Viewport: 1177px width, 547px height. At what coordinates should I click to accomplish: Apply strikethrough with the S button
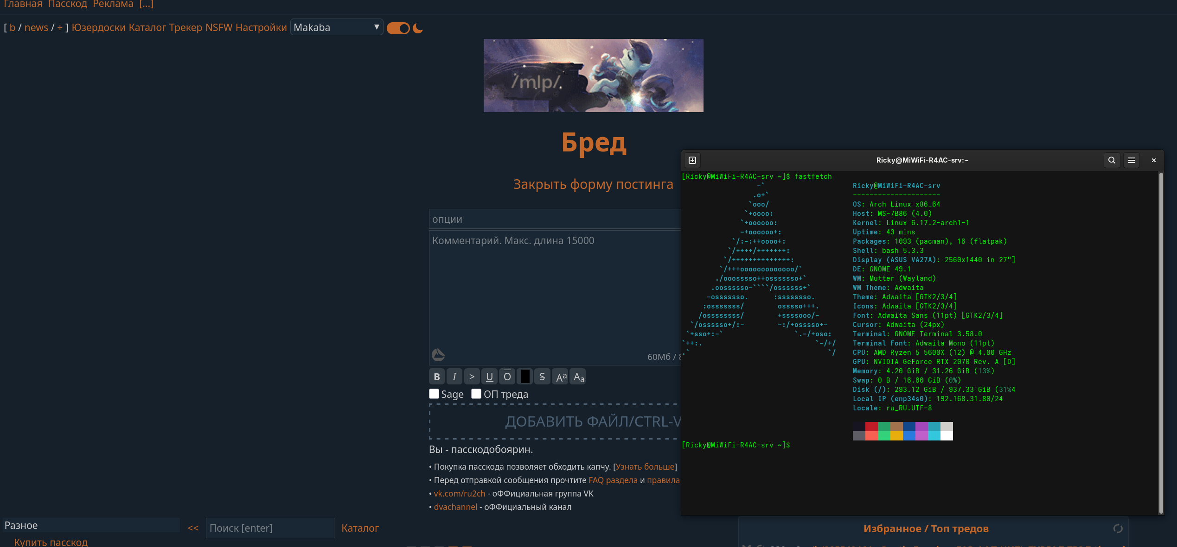tap(542, 377)
